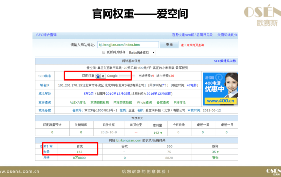Click the 域名年龄 row label
281x177 pixels.
click(45, 94)
